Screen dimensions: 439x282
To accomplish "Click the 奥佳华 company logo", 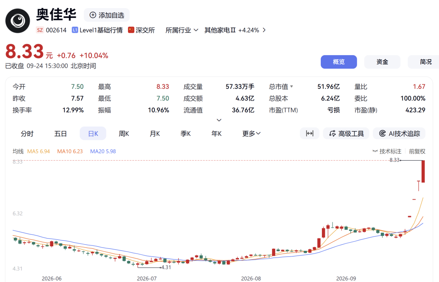I will tap(17, 21).
